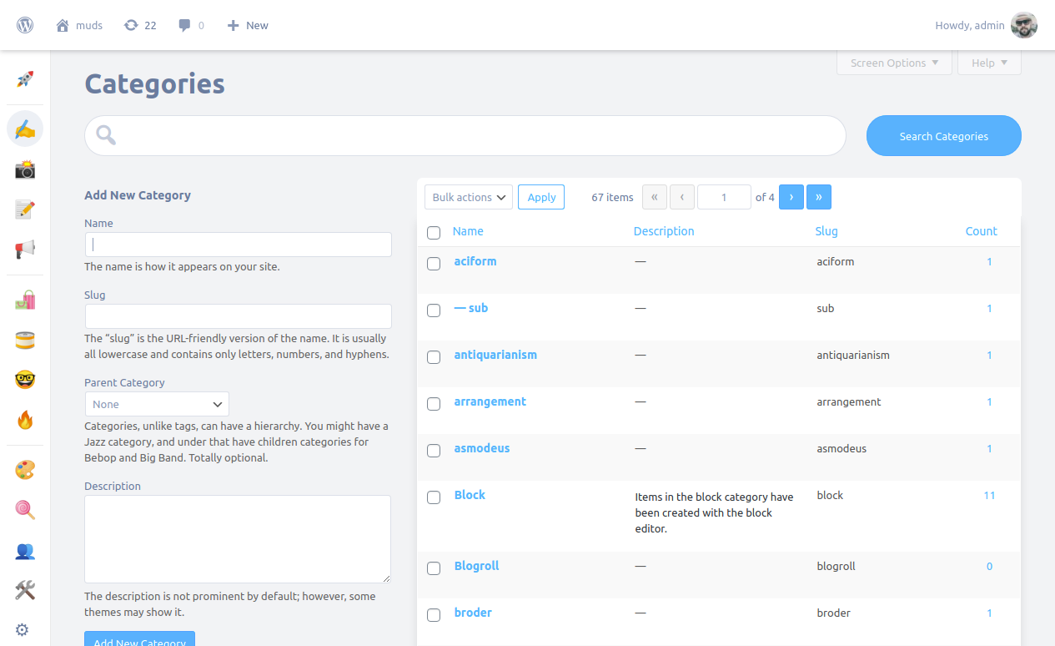Open the hammer and wrench tools icon

point(25,591)
